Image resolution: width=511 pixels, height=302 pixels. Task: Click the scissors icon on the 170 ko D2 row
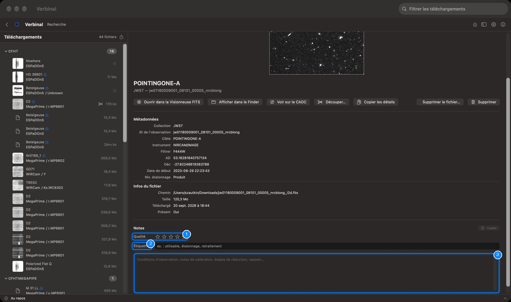tap(100, 104)
